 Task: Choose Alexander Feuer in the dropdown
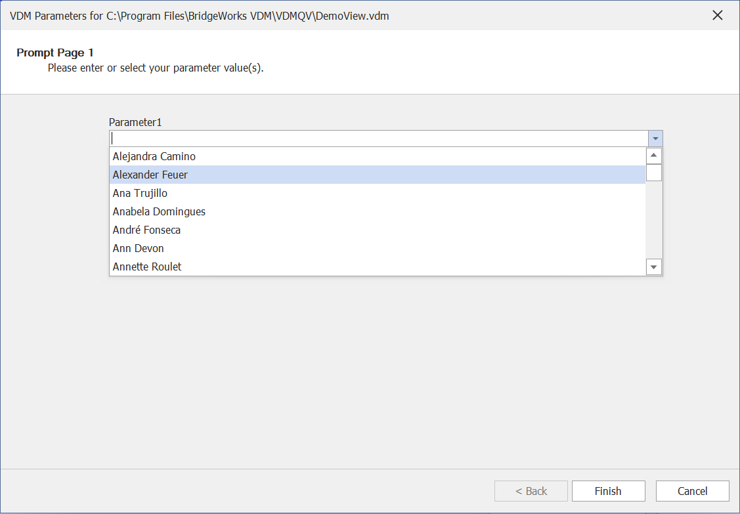378,175
